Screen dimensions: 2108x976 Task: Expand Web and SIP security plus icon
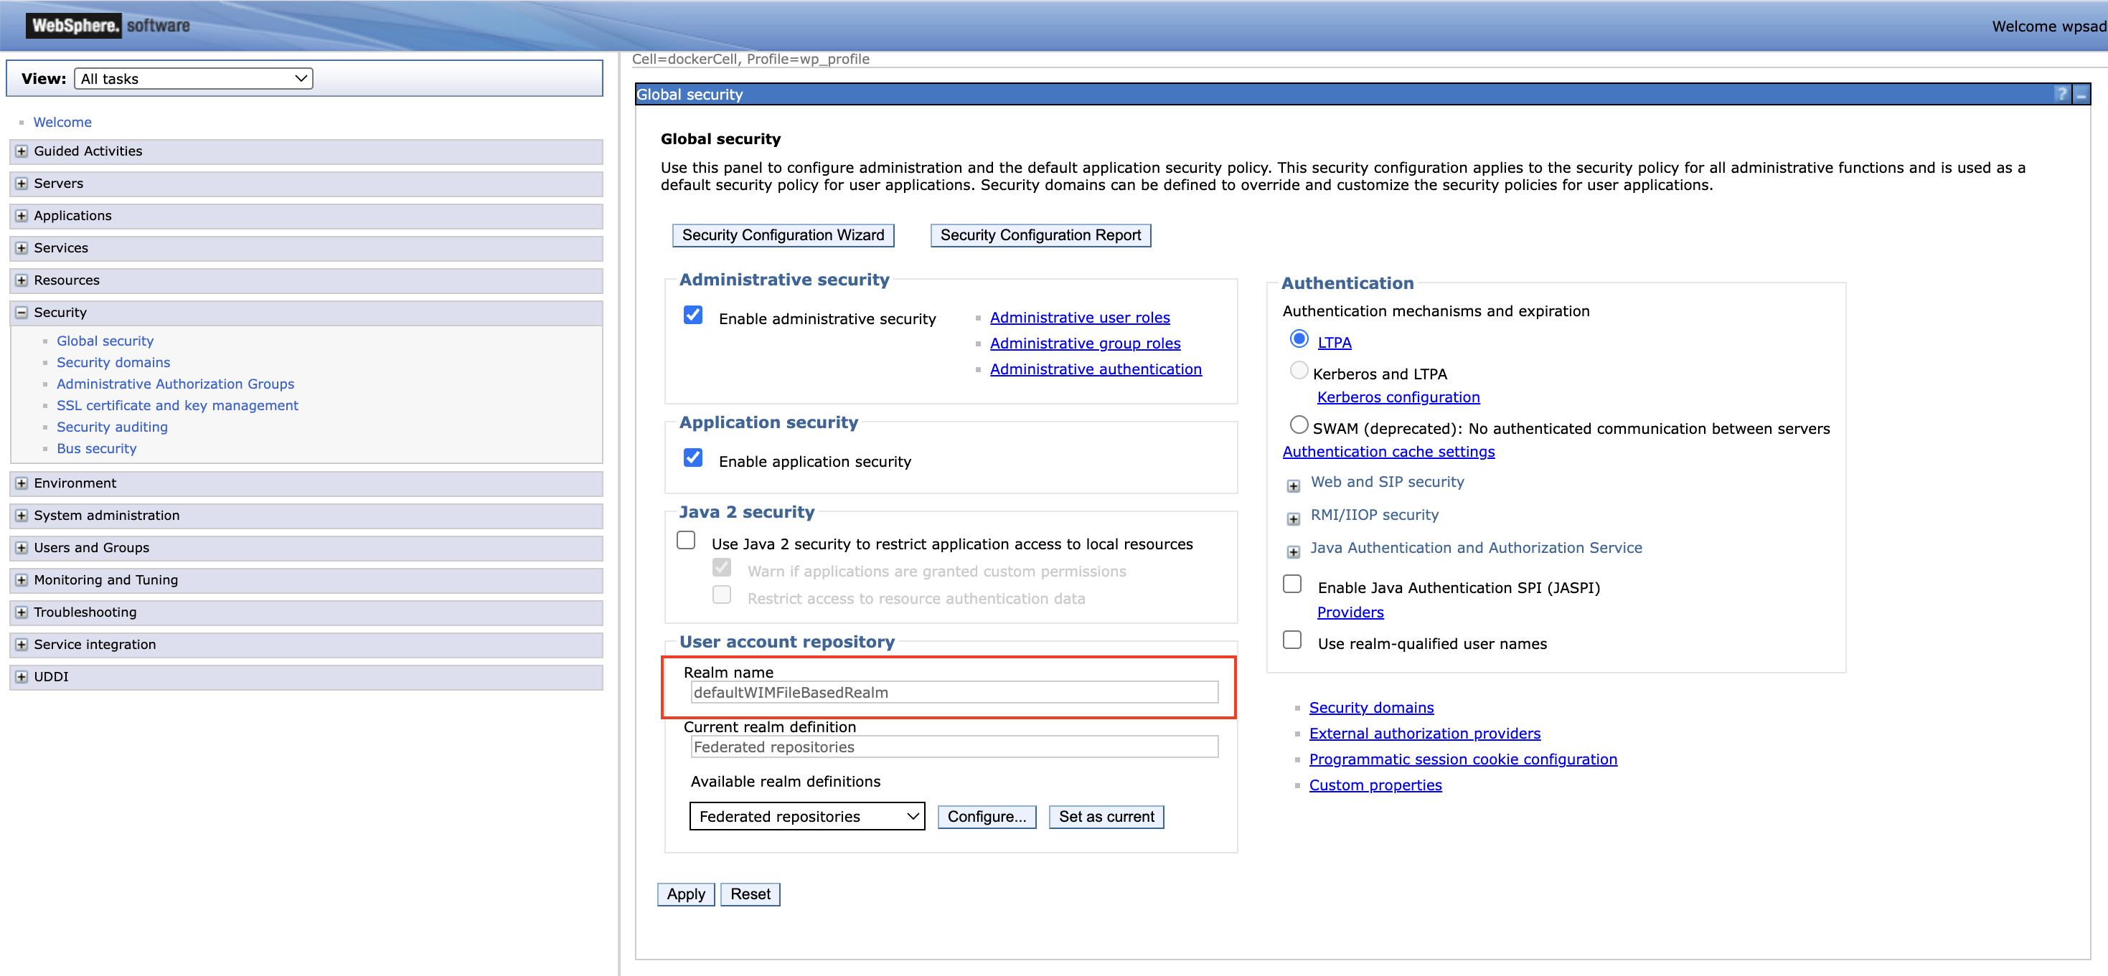point(1293,486)
